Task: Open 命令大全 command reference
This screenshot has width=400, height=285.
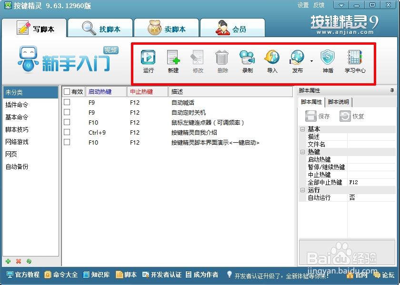Action: 61,275
